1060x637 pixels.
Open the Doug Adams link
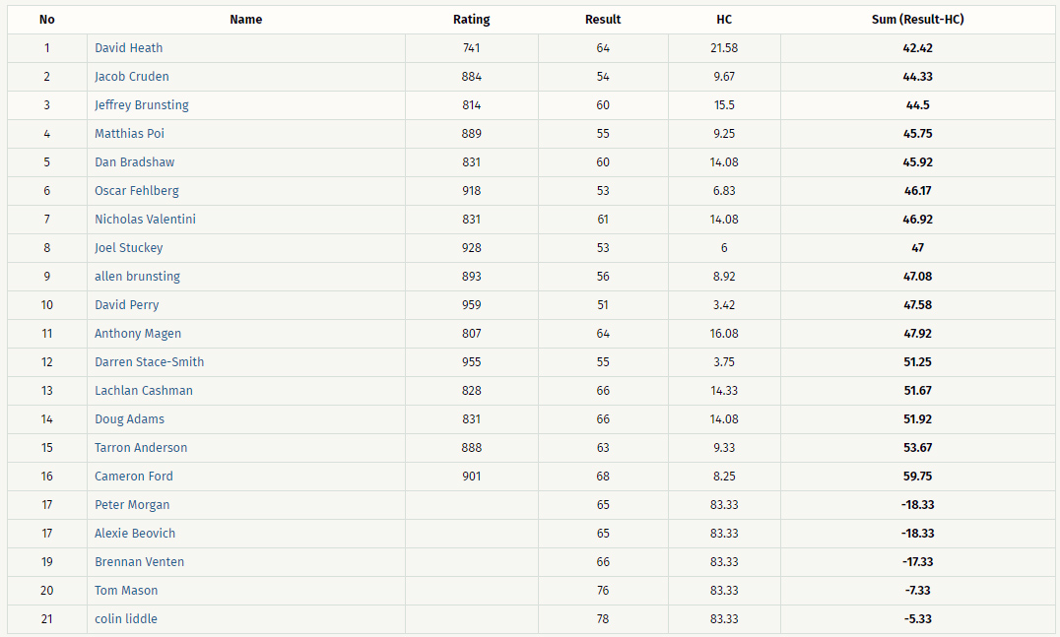(x=129, y=418)
